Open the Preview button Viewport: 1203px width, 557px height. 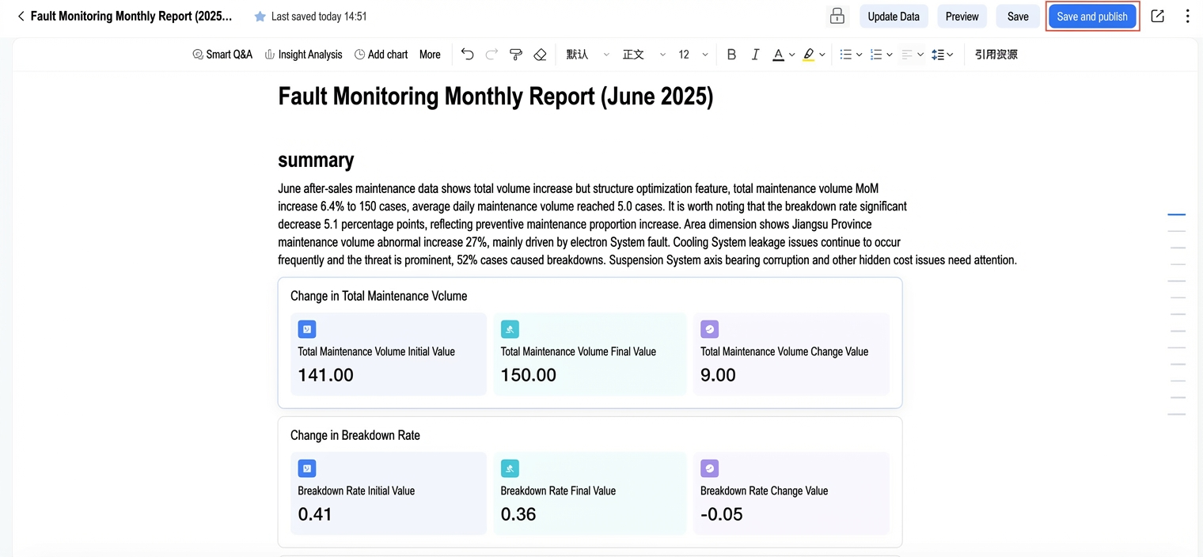pyautogui.click(x=962, y=17)
